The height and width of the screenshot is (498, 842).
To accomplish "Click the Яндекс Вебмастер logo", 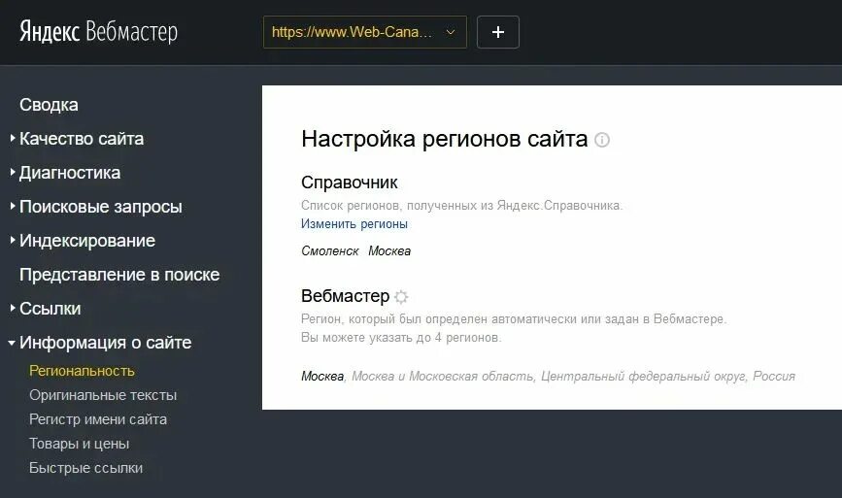I will click(98, 32).
